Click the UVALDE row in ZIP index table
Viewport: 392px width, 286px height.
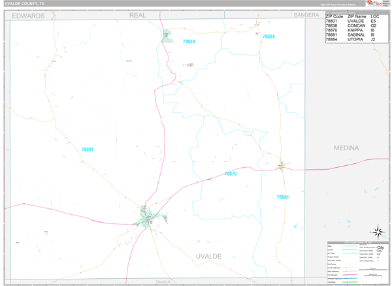tap(356, 21)
